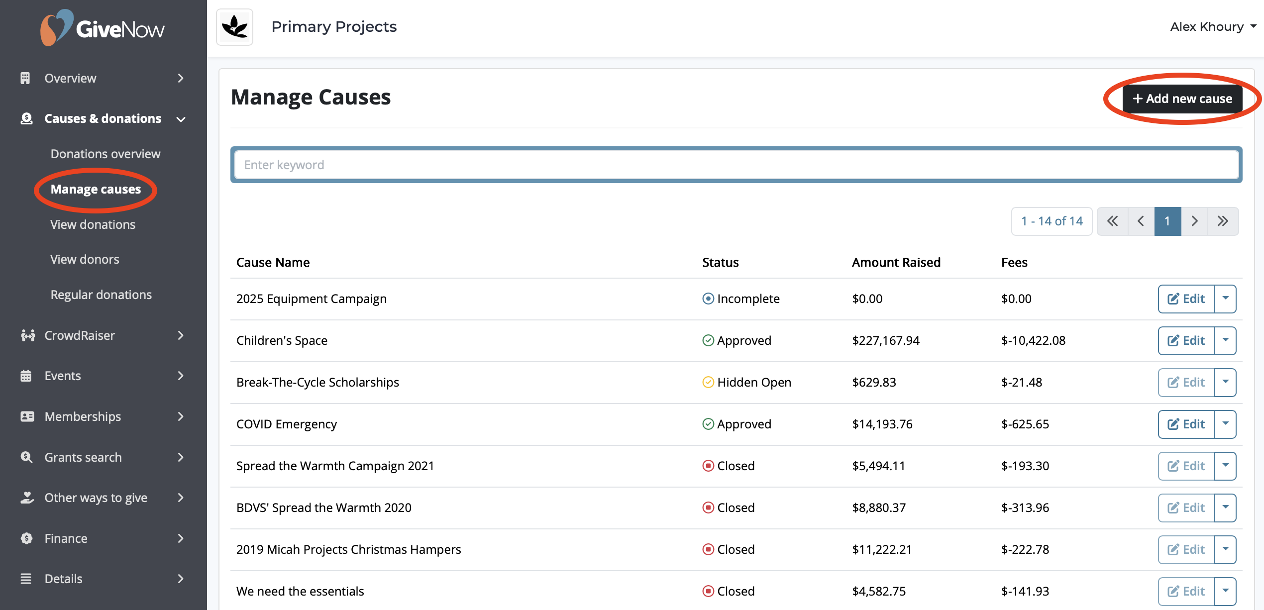Screen dimensions: 1264x610
Task: Collapse the Causes & donations section
Action: pos(181,119)
